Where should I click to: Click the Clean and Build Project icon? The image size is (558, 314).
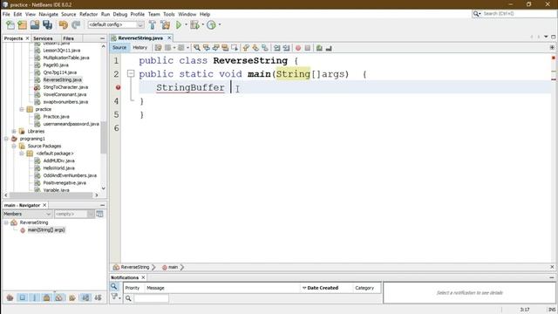(166, 25)
